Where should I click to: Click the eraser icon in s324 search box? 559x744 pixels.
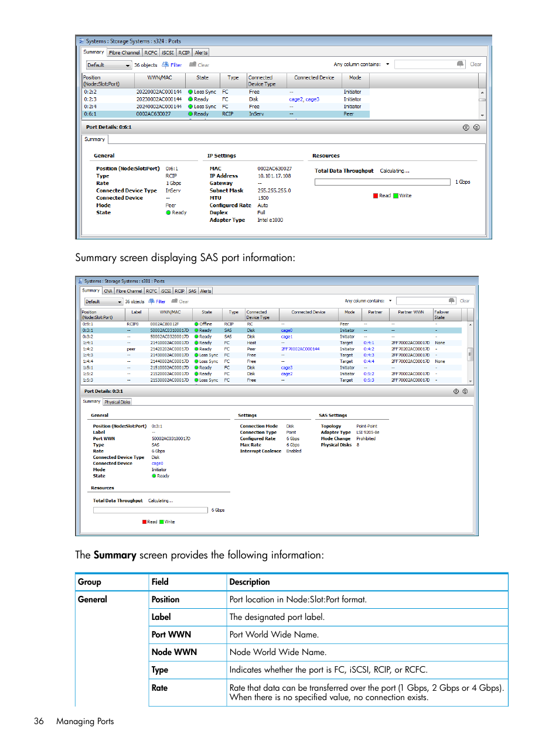click(460, 64)
